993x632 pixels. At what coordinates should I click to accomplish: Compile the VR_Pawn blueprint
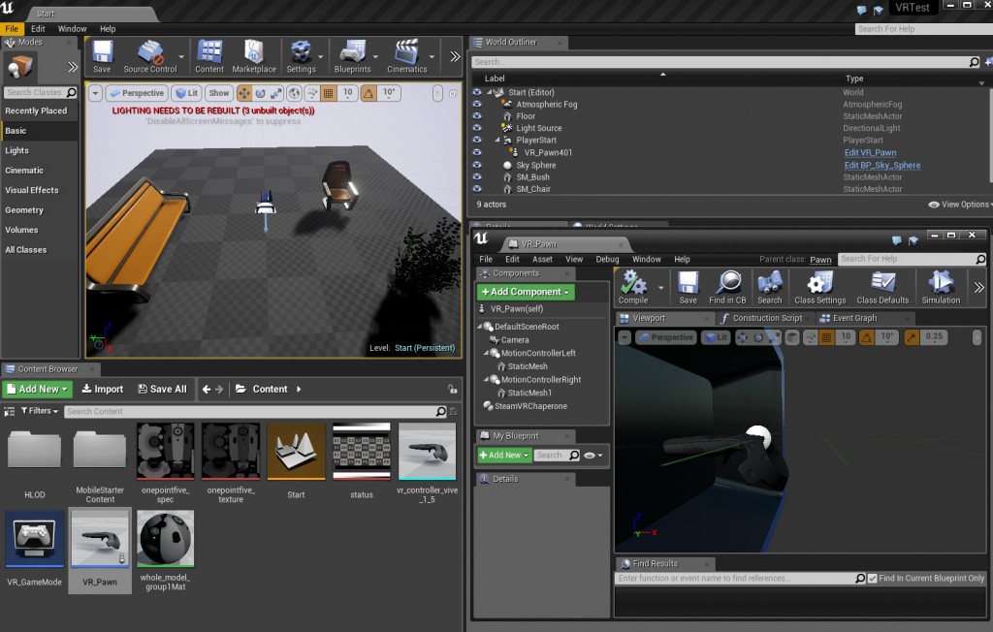click(x=633, y=287)
